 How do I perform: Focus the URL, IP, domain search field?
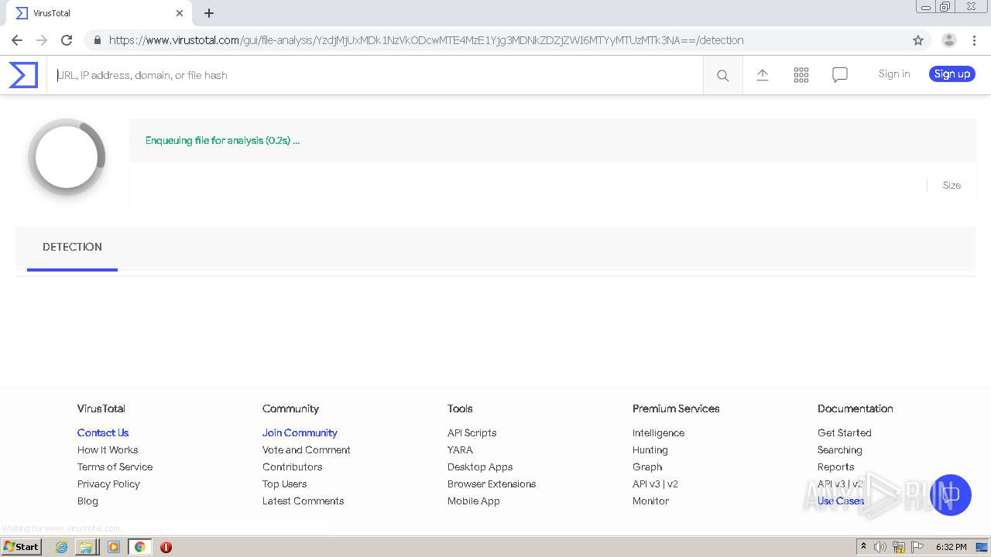pos(375,75)
